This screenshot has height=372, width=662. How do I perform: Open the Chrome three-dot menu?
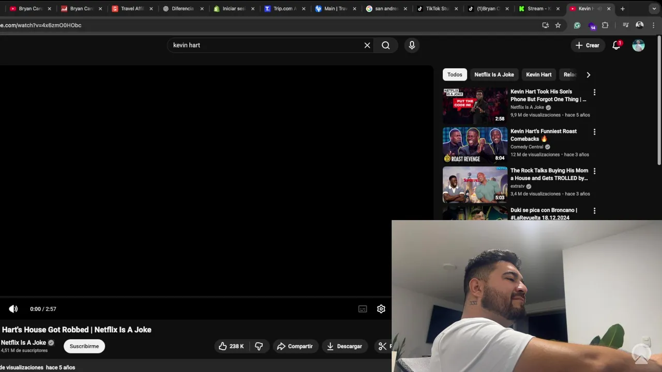pos(655,25)
